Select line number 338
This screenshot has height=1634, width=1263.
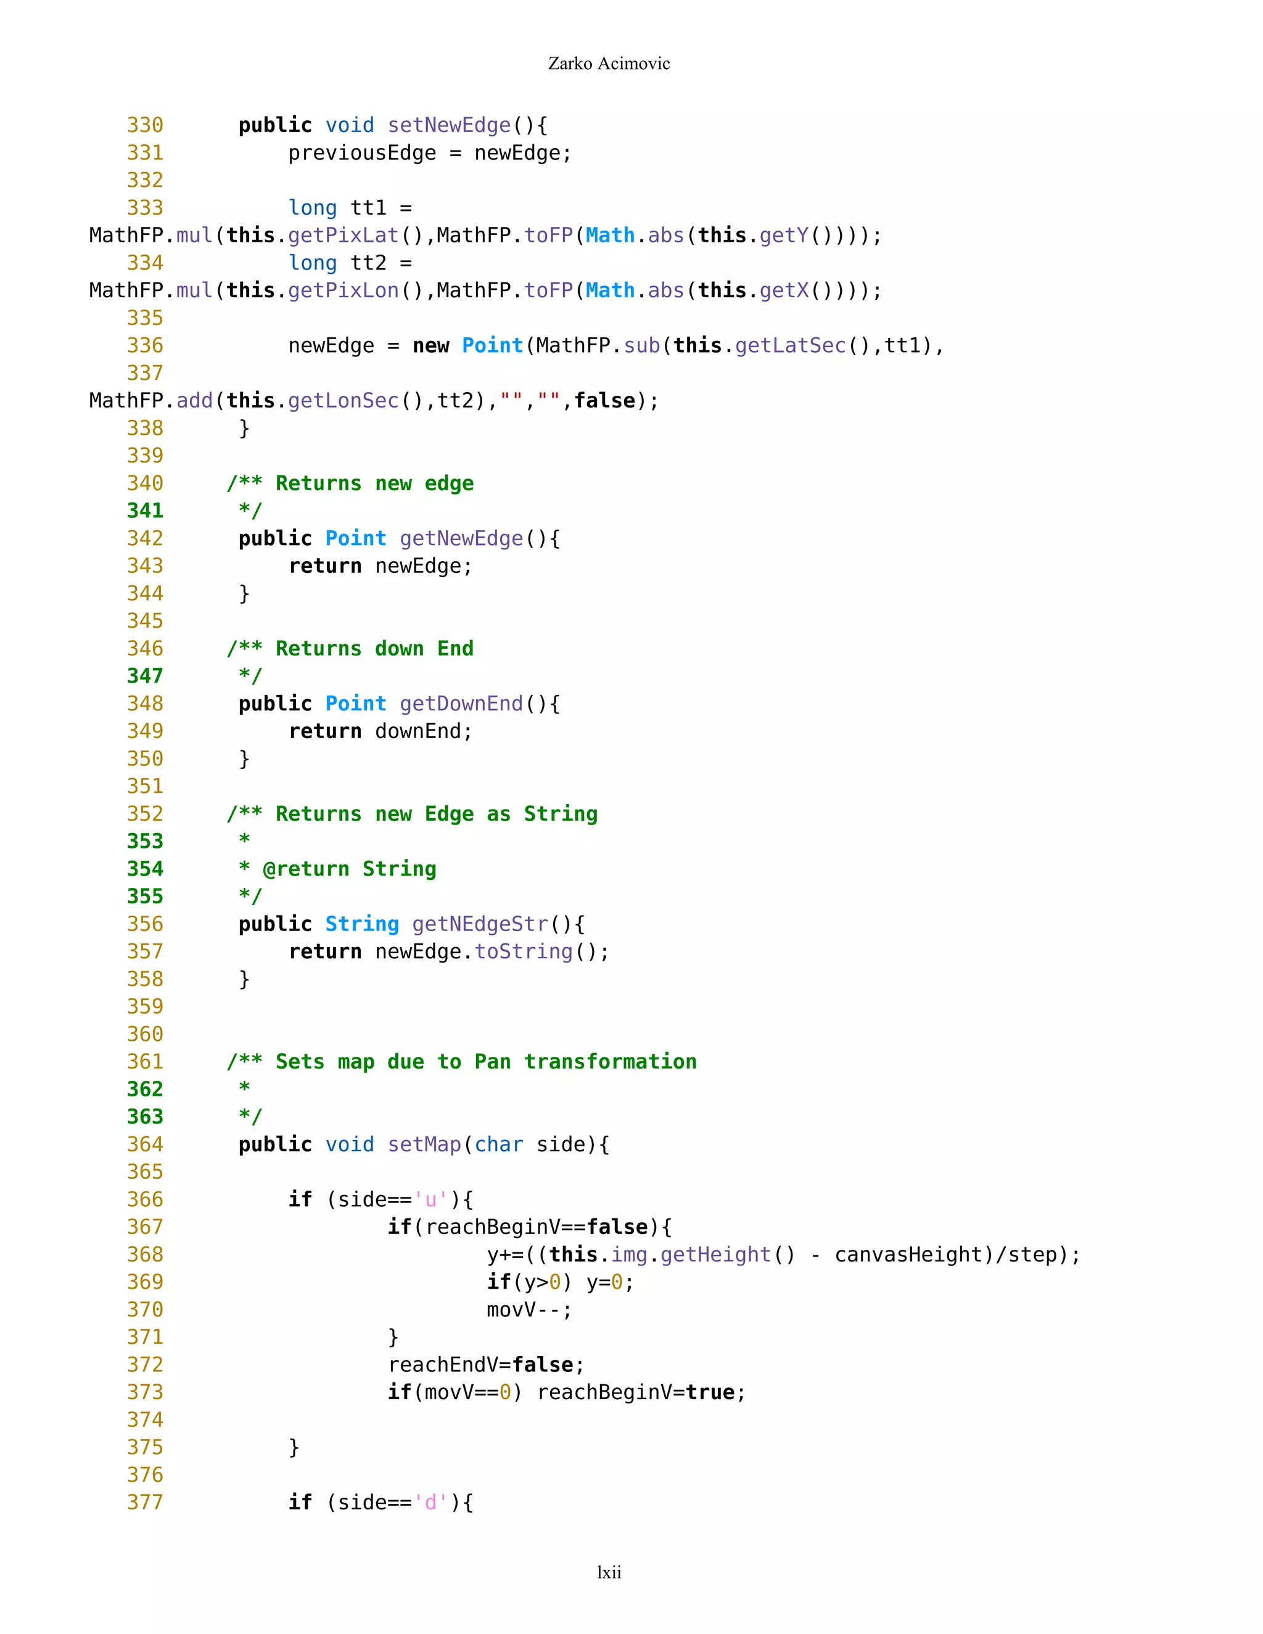tap(145, 428)
